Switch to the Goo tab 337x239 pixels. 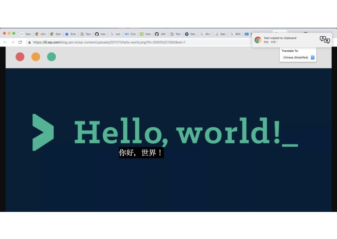point(26,34)
